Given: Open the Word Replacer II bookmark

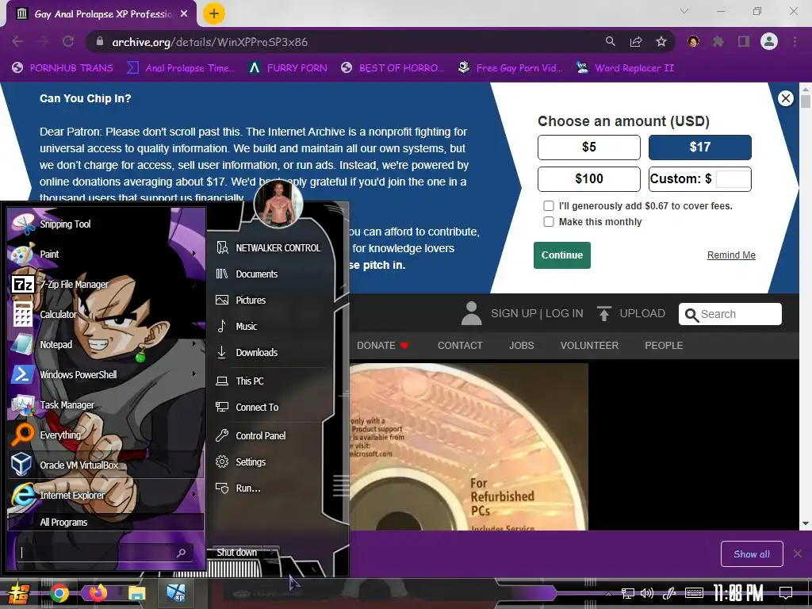Looking at the screenshot, I should pos(625,68).
